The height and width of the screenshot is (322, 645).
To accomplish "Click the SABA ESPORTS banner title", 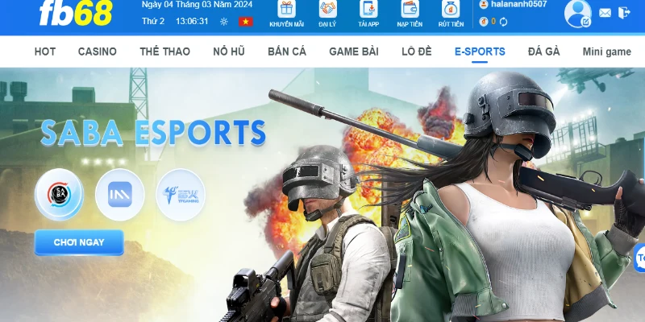I will pos(153,133).
